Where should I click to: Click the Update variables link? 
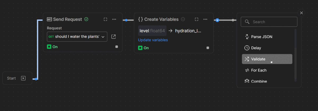153,40
